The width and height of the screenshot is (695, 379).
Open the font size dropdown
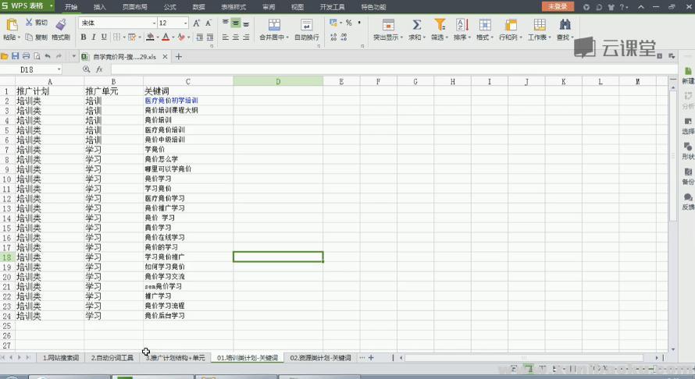tap(185, 23)
